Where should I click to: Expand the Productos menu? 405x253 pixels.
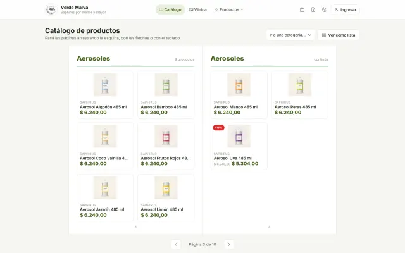[229, 10]
